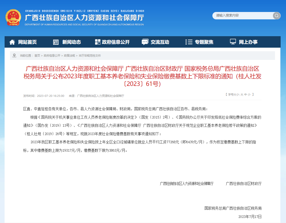Viewport: 286px width, 223px height.
Task: Set font size to 小
Action: 249,95
